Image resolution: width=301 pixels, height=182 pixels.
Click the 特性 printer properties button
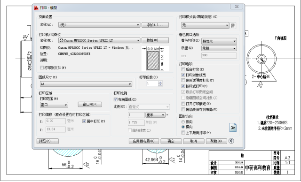point(155,40)
